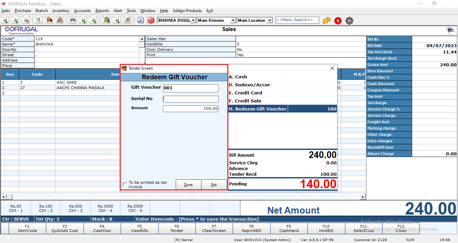The height and width of the screenshot is (243, 458).
Task: Open the settings gear icon
Action: 349,21
